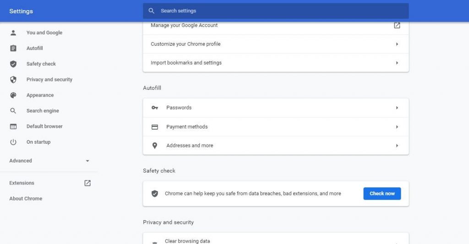Click Customize your Chrome profile text
The height and width of the screenshot is (244, 469).
pyautogui.click(x=185, y=44)
